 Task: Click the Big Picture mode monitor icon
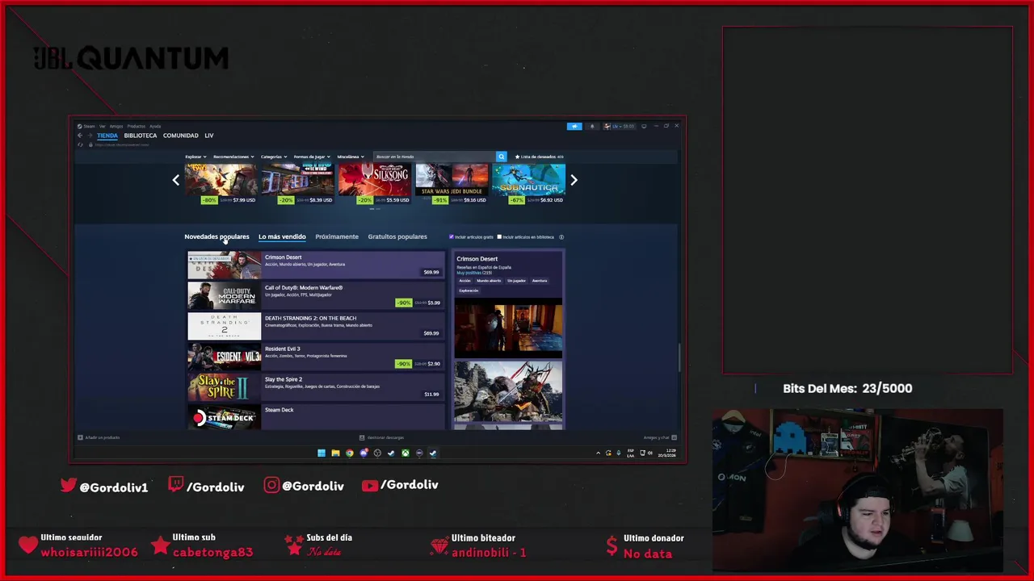pyautogui.click(x=644, y=126)
